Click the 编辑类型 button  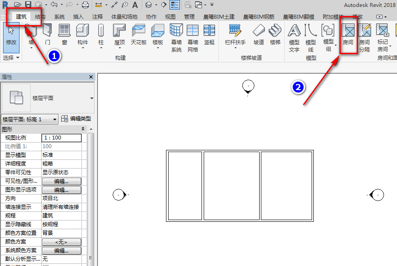[76, 119]
